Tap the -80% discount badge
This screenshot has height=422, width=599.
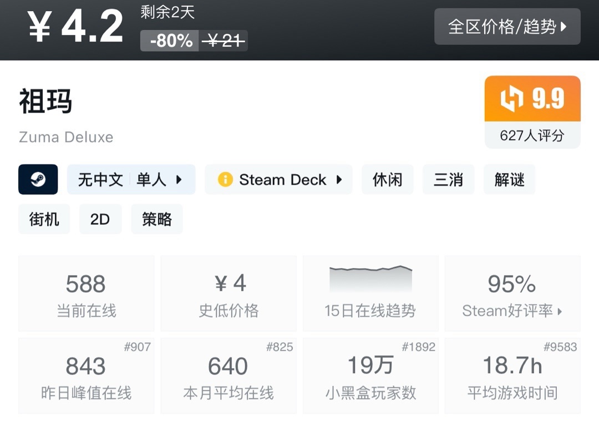(170, 40)
